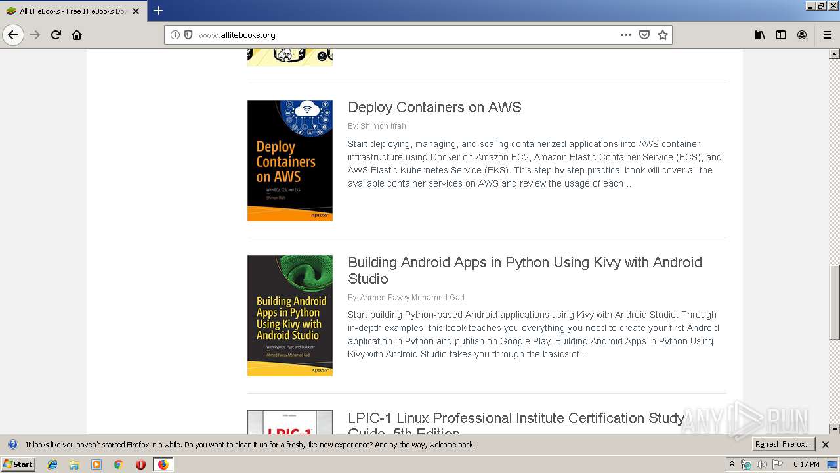Open the volume speaker tray icon
840x473 pixels.
761,464
